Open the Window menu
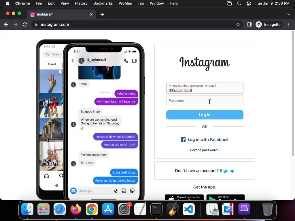This screenshot has height=221, width=295. 157,3
